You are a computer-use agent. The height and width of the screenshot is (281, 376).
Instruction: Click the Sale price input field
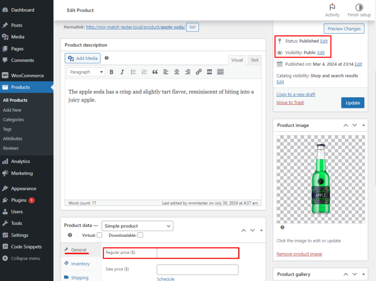click(197, 270)
